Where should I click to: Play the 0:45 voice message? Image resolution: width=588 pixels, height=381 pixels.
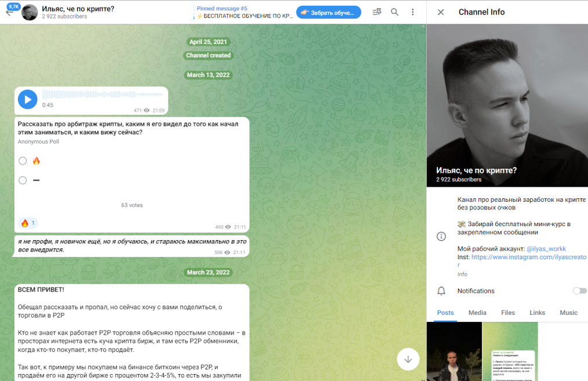[28, 100]
